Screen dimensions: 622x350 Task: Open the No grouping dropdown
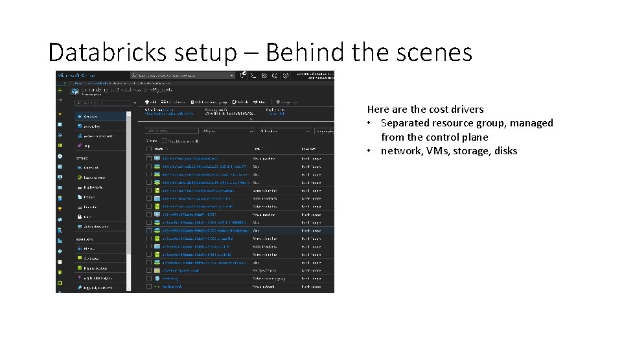(324, 131)
